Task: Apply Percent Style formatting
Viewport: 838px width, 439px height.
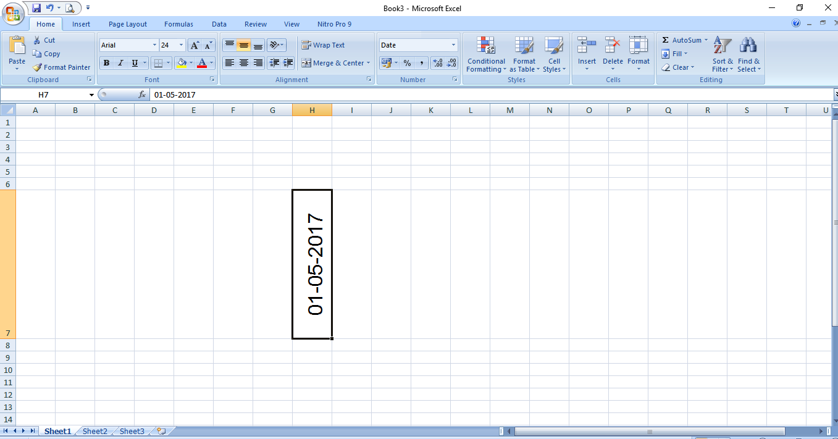Action: click(407, 63)
